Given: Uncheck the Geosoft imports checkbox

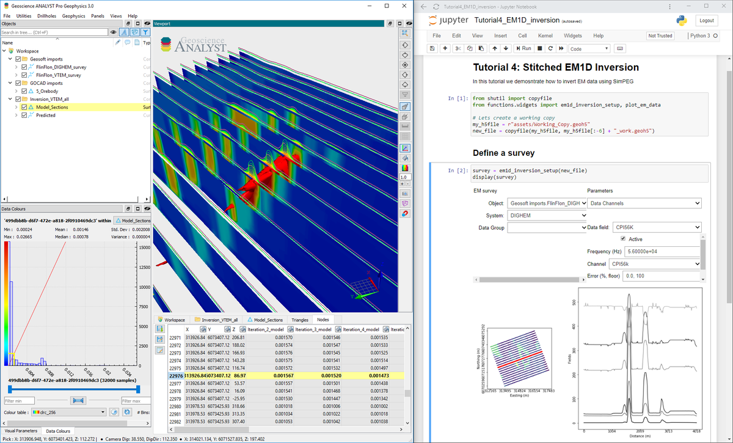Looking at the screenshot, I should 17,59.
